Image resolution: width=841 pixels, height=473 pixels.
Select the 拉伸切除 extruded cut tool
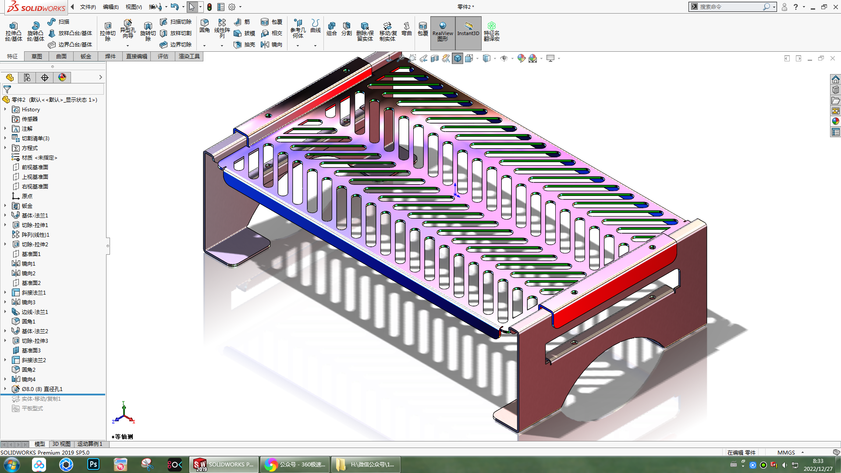tap(108, 32)
